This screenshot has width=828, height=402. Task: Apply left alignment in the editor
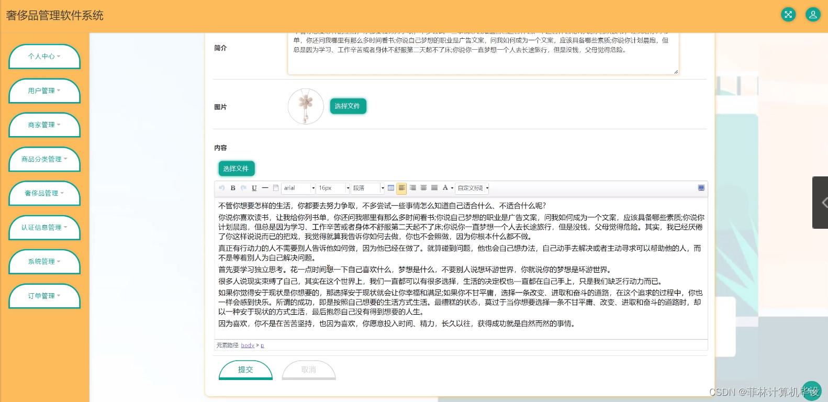pos(402,188)
